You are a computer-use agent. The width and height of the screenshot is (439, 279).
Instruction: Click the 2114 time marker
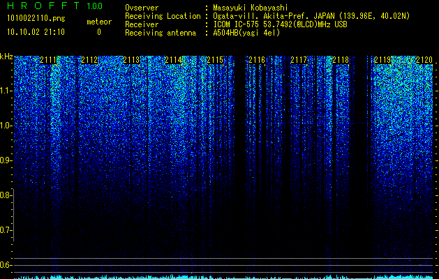(173, 60)
